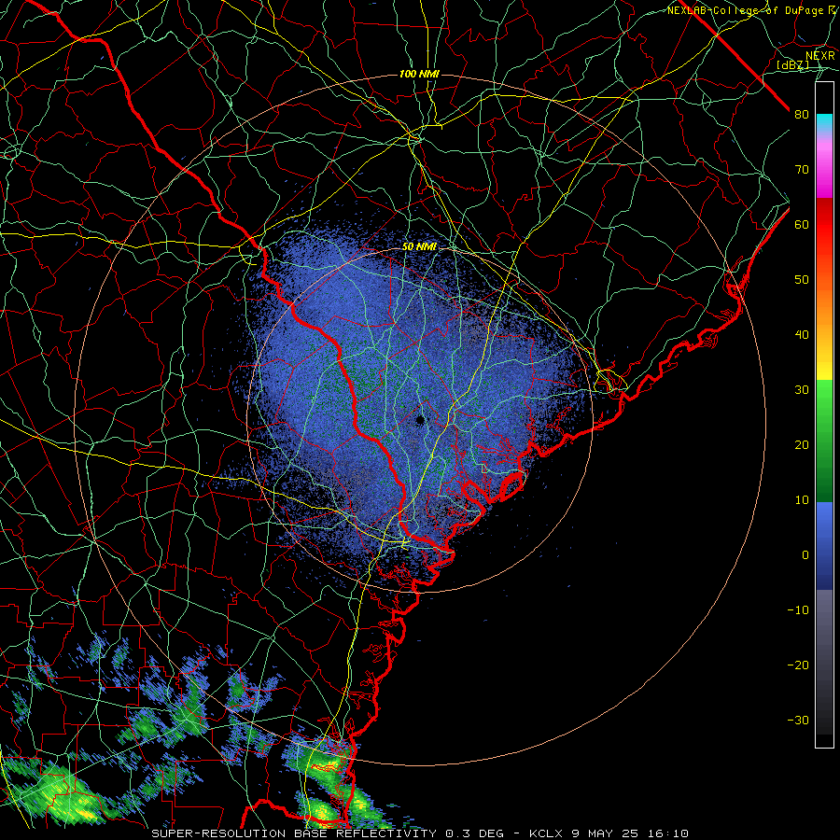The width and height of the screenshot is (840, 840).
Task: Click the green segment of the reflectivity color bar
Action: point(824,441)
